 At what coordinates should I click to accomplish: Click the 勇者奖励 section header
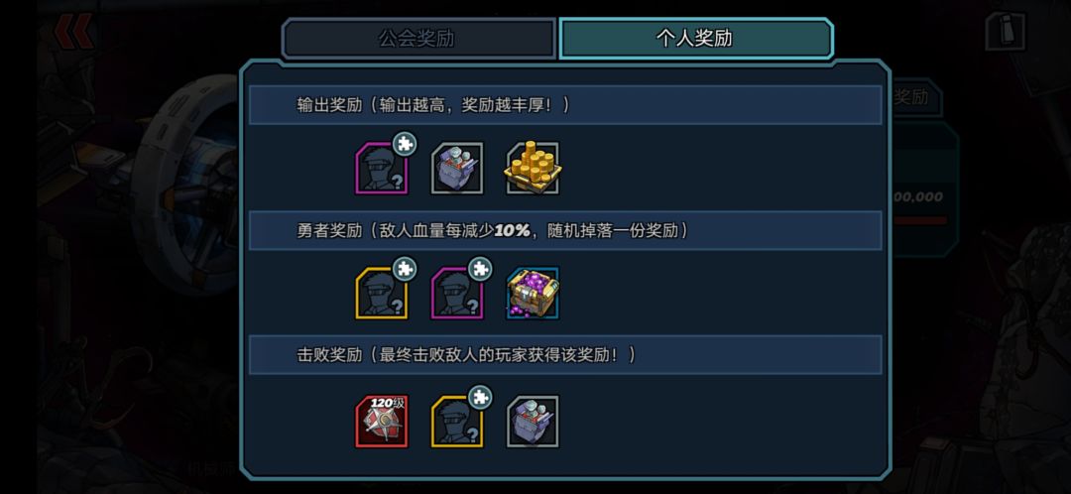click(565, 230)
